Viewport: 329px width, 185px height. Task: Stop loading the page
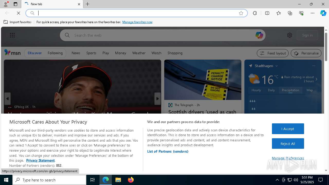(x=19, y=13)
